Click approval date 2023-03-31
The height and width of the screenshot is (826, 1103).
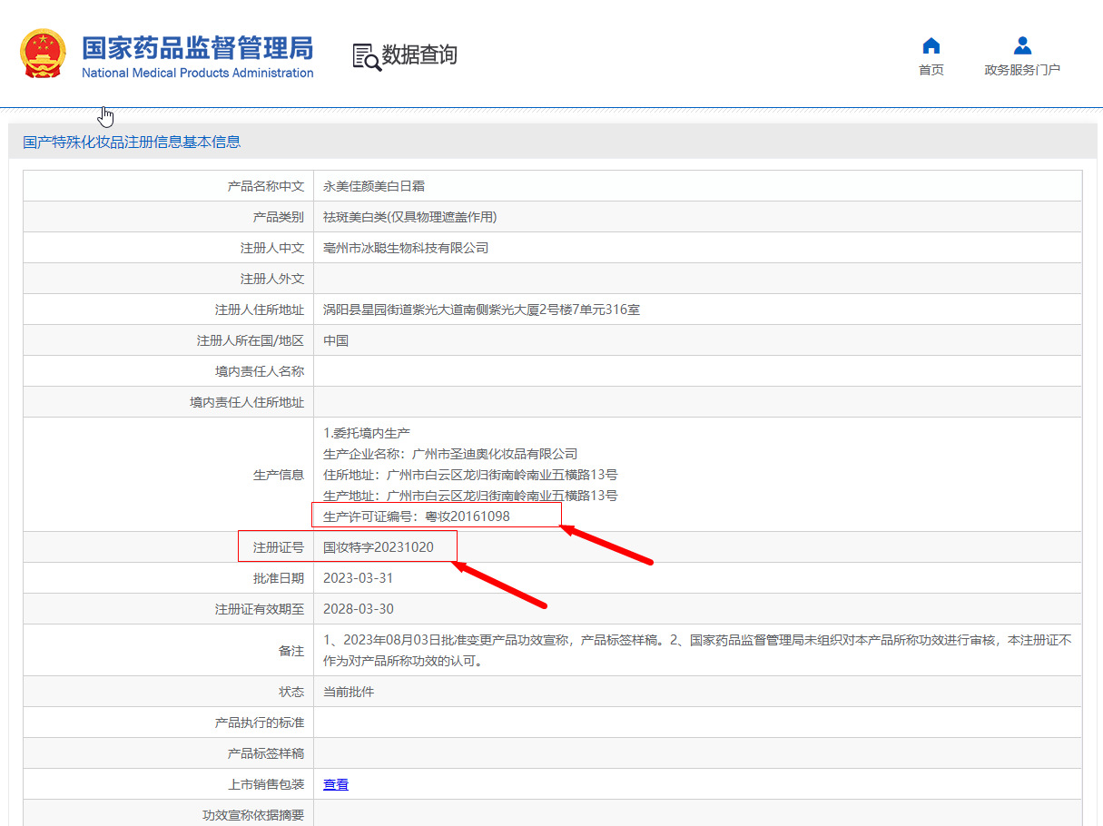coord(358,578)
